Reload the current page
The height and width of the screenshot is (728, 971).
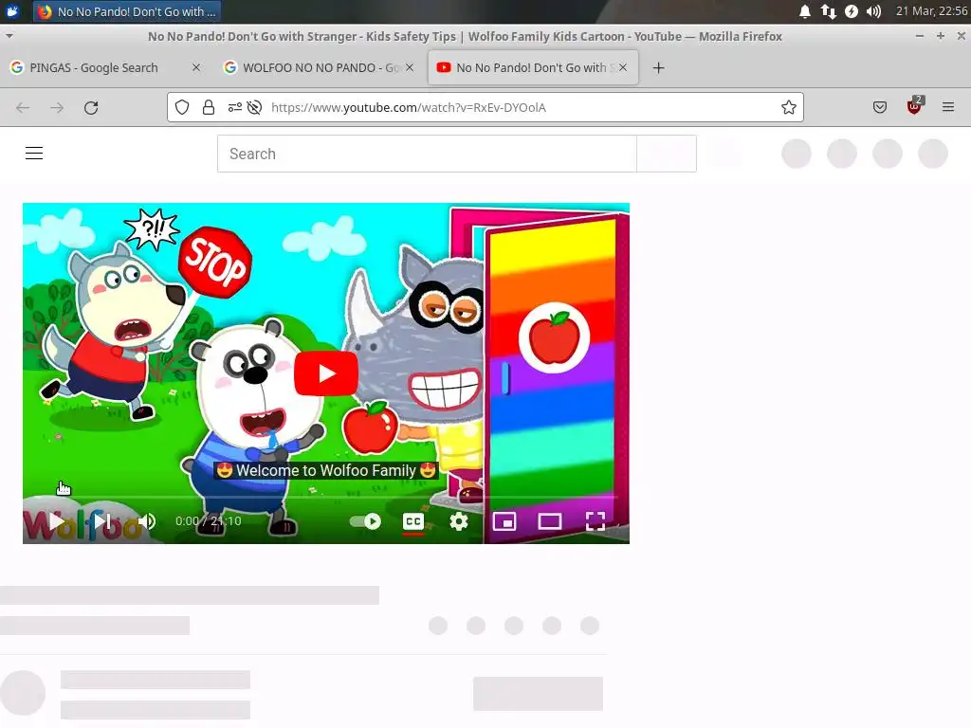(x=91, y=108)
